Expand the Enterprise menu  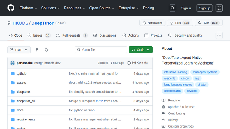129,8
